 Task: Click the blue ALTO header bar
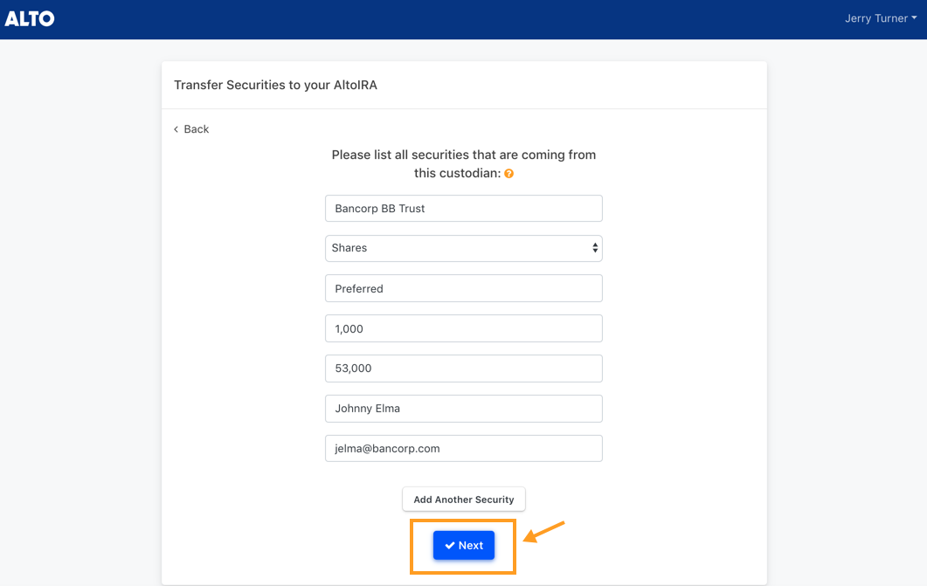click(x=463, y=19)
